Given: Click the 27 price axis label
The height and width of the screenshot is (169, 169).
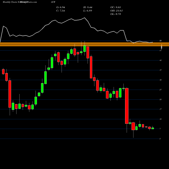Looking at the screenshot, I should [161, 90].
